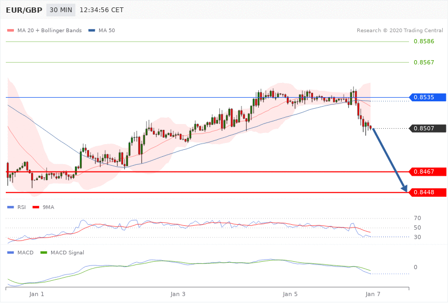Click the RSI 50 level label
The width and height of the screenshot is (448, 304).
click(417, 227)
